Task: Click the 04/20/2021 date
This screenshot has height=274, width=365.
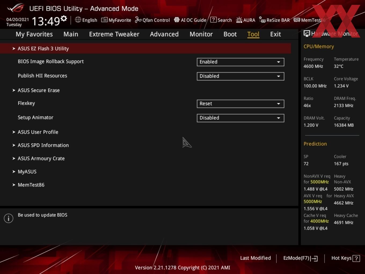Action: [x=17, y=19]
